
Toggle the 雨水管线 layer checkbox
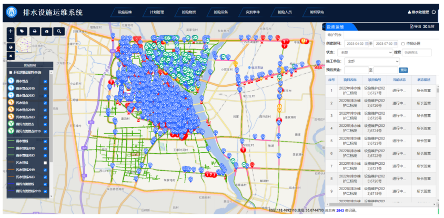(45, 141)
